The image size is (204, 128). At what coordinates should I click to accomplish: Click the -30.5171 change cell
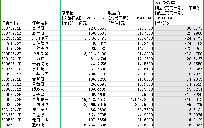point(179,28)
